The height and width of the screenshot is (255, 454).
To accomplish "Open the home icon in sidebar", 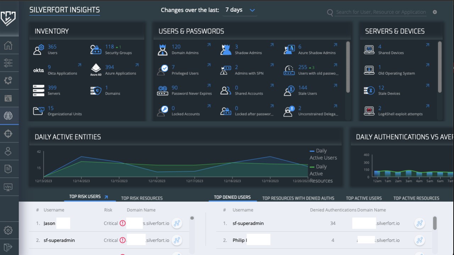I will (8, 45).
